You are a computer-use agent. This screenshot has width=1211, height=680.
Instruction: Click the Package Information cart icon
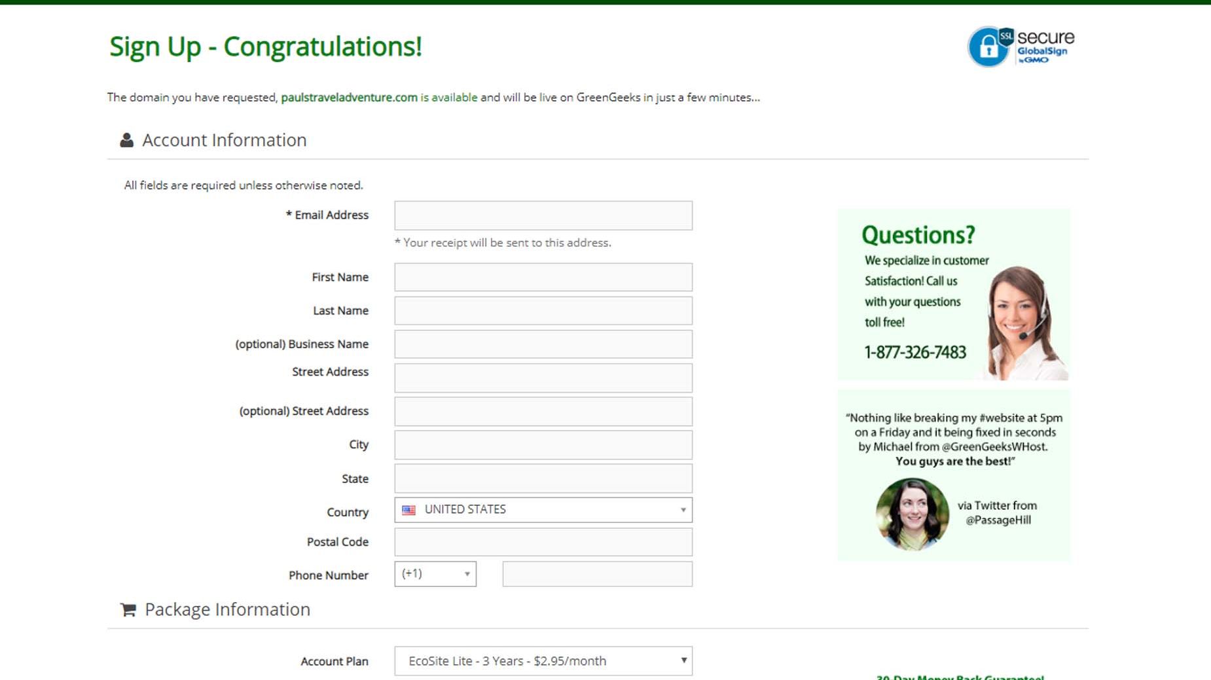pos(128,609)
